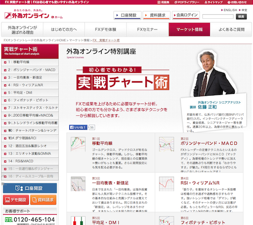This screenshot has width=253, height=225.
Task: Open sidebar item 5：平均足・DMI
Action: tap(30, 92)
